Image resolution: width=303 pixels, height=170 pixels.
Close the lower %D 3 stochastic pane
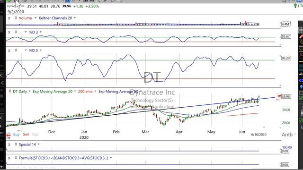[9, 51]
